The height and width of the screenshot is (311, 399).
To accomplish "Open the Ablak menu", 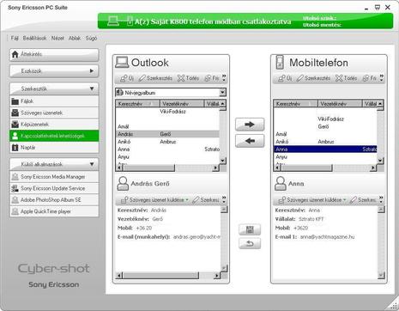I will click(x=75, y=38).
